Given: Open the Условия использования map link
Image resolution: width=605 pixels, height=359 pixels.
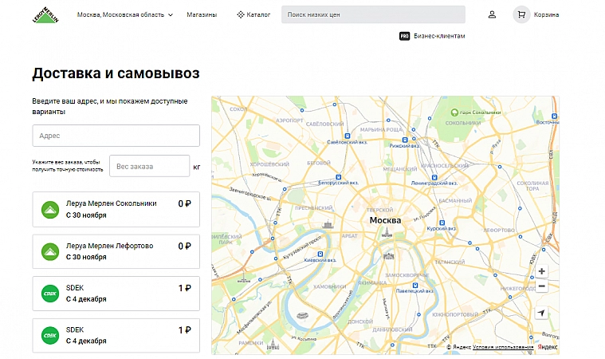Looking at the screenshot, I should (503, 347).
